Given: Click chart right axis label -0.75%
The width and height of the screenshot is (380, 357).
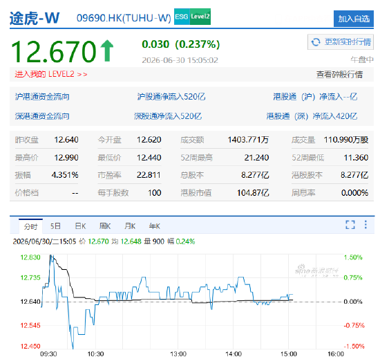Looking at the screenshot, I should click(354, 325).
